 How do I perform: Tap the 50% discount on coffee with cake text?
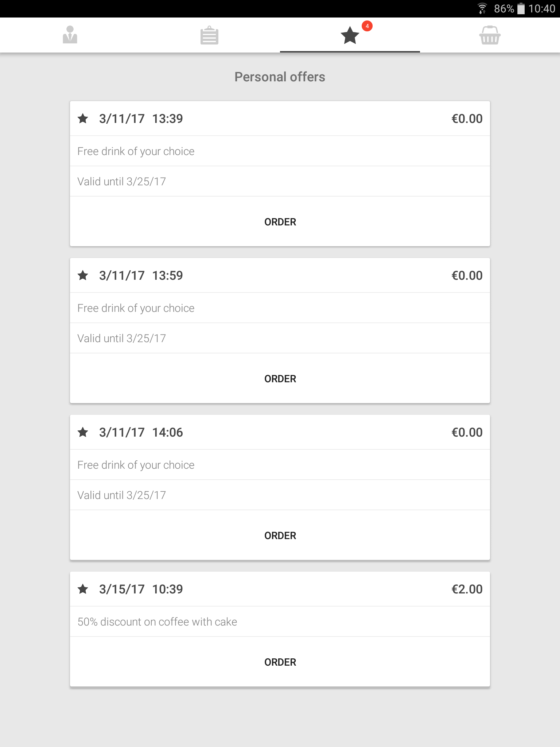(x=157, y=622)
